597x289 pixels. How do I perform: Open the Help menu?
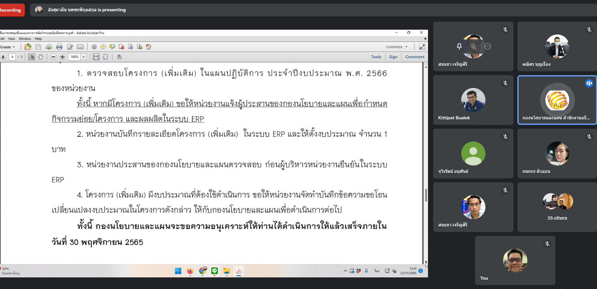point(38,39)
